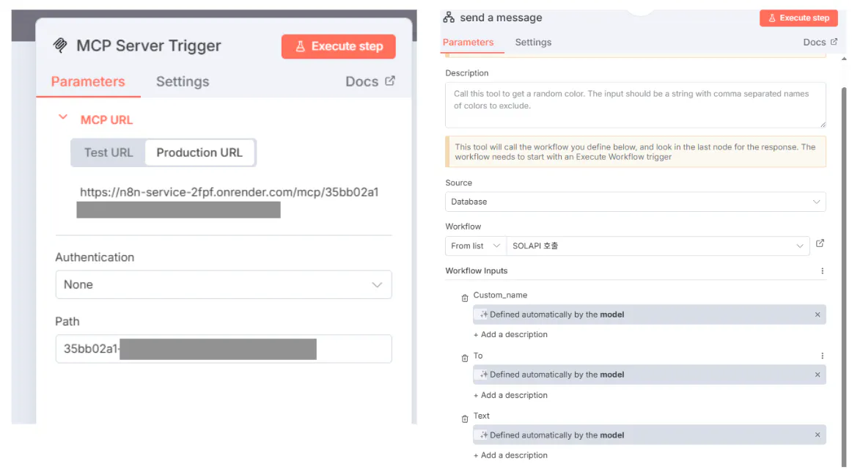Expand the Source dropdown showing Database
The width and height of the screenshot is (852, 475).
635,202
